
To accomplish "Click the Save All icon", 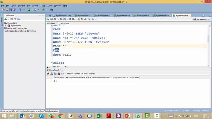I will [x=14, y=10].
